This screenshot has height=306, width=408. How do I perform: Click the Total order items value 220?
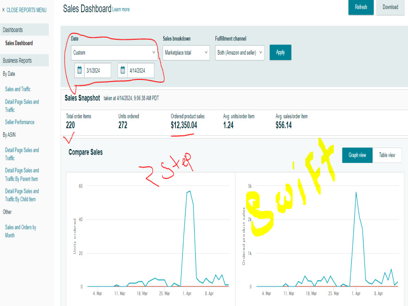tap(70, 125)
